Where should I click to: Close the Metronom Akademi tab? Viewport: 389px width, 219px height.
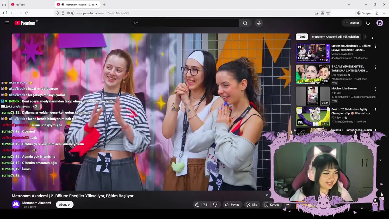click(x=97, y=5)
